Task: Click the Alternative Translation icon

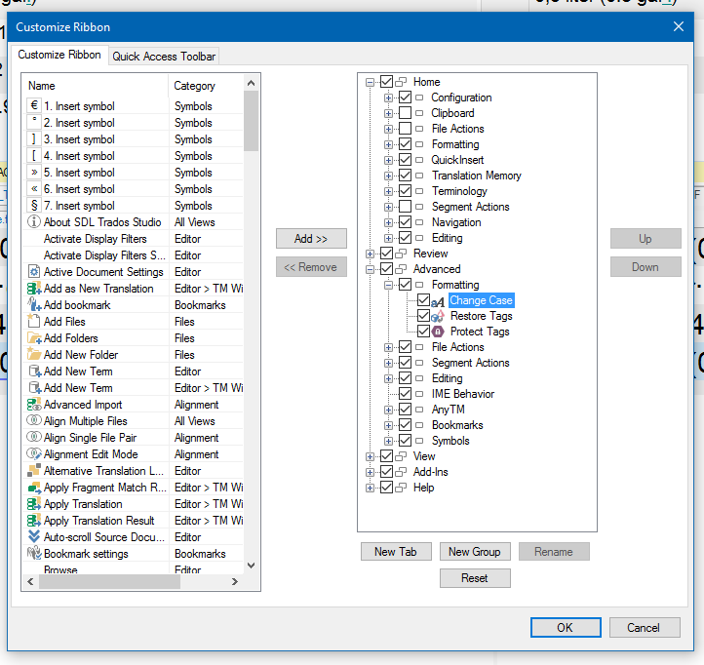Action: click(34, 470)
